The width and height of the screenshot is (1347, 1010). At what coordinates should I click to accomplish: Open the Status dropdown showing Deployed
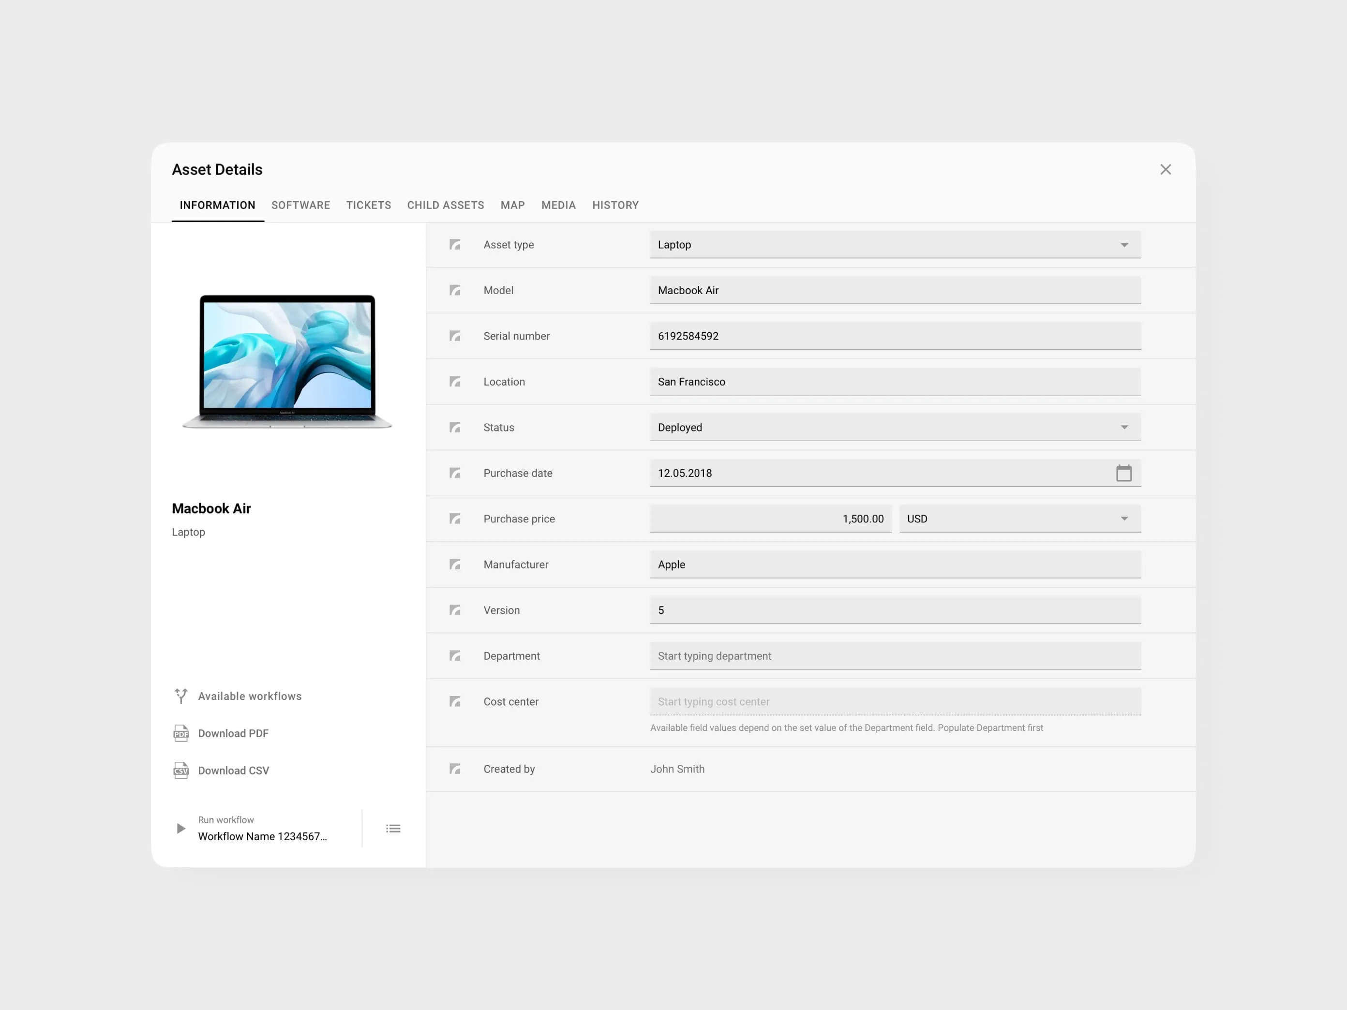(x=1124, y=427)
